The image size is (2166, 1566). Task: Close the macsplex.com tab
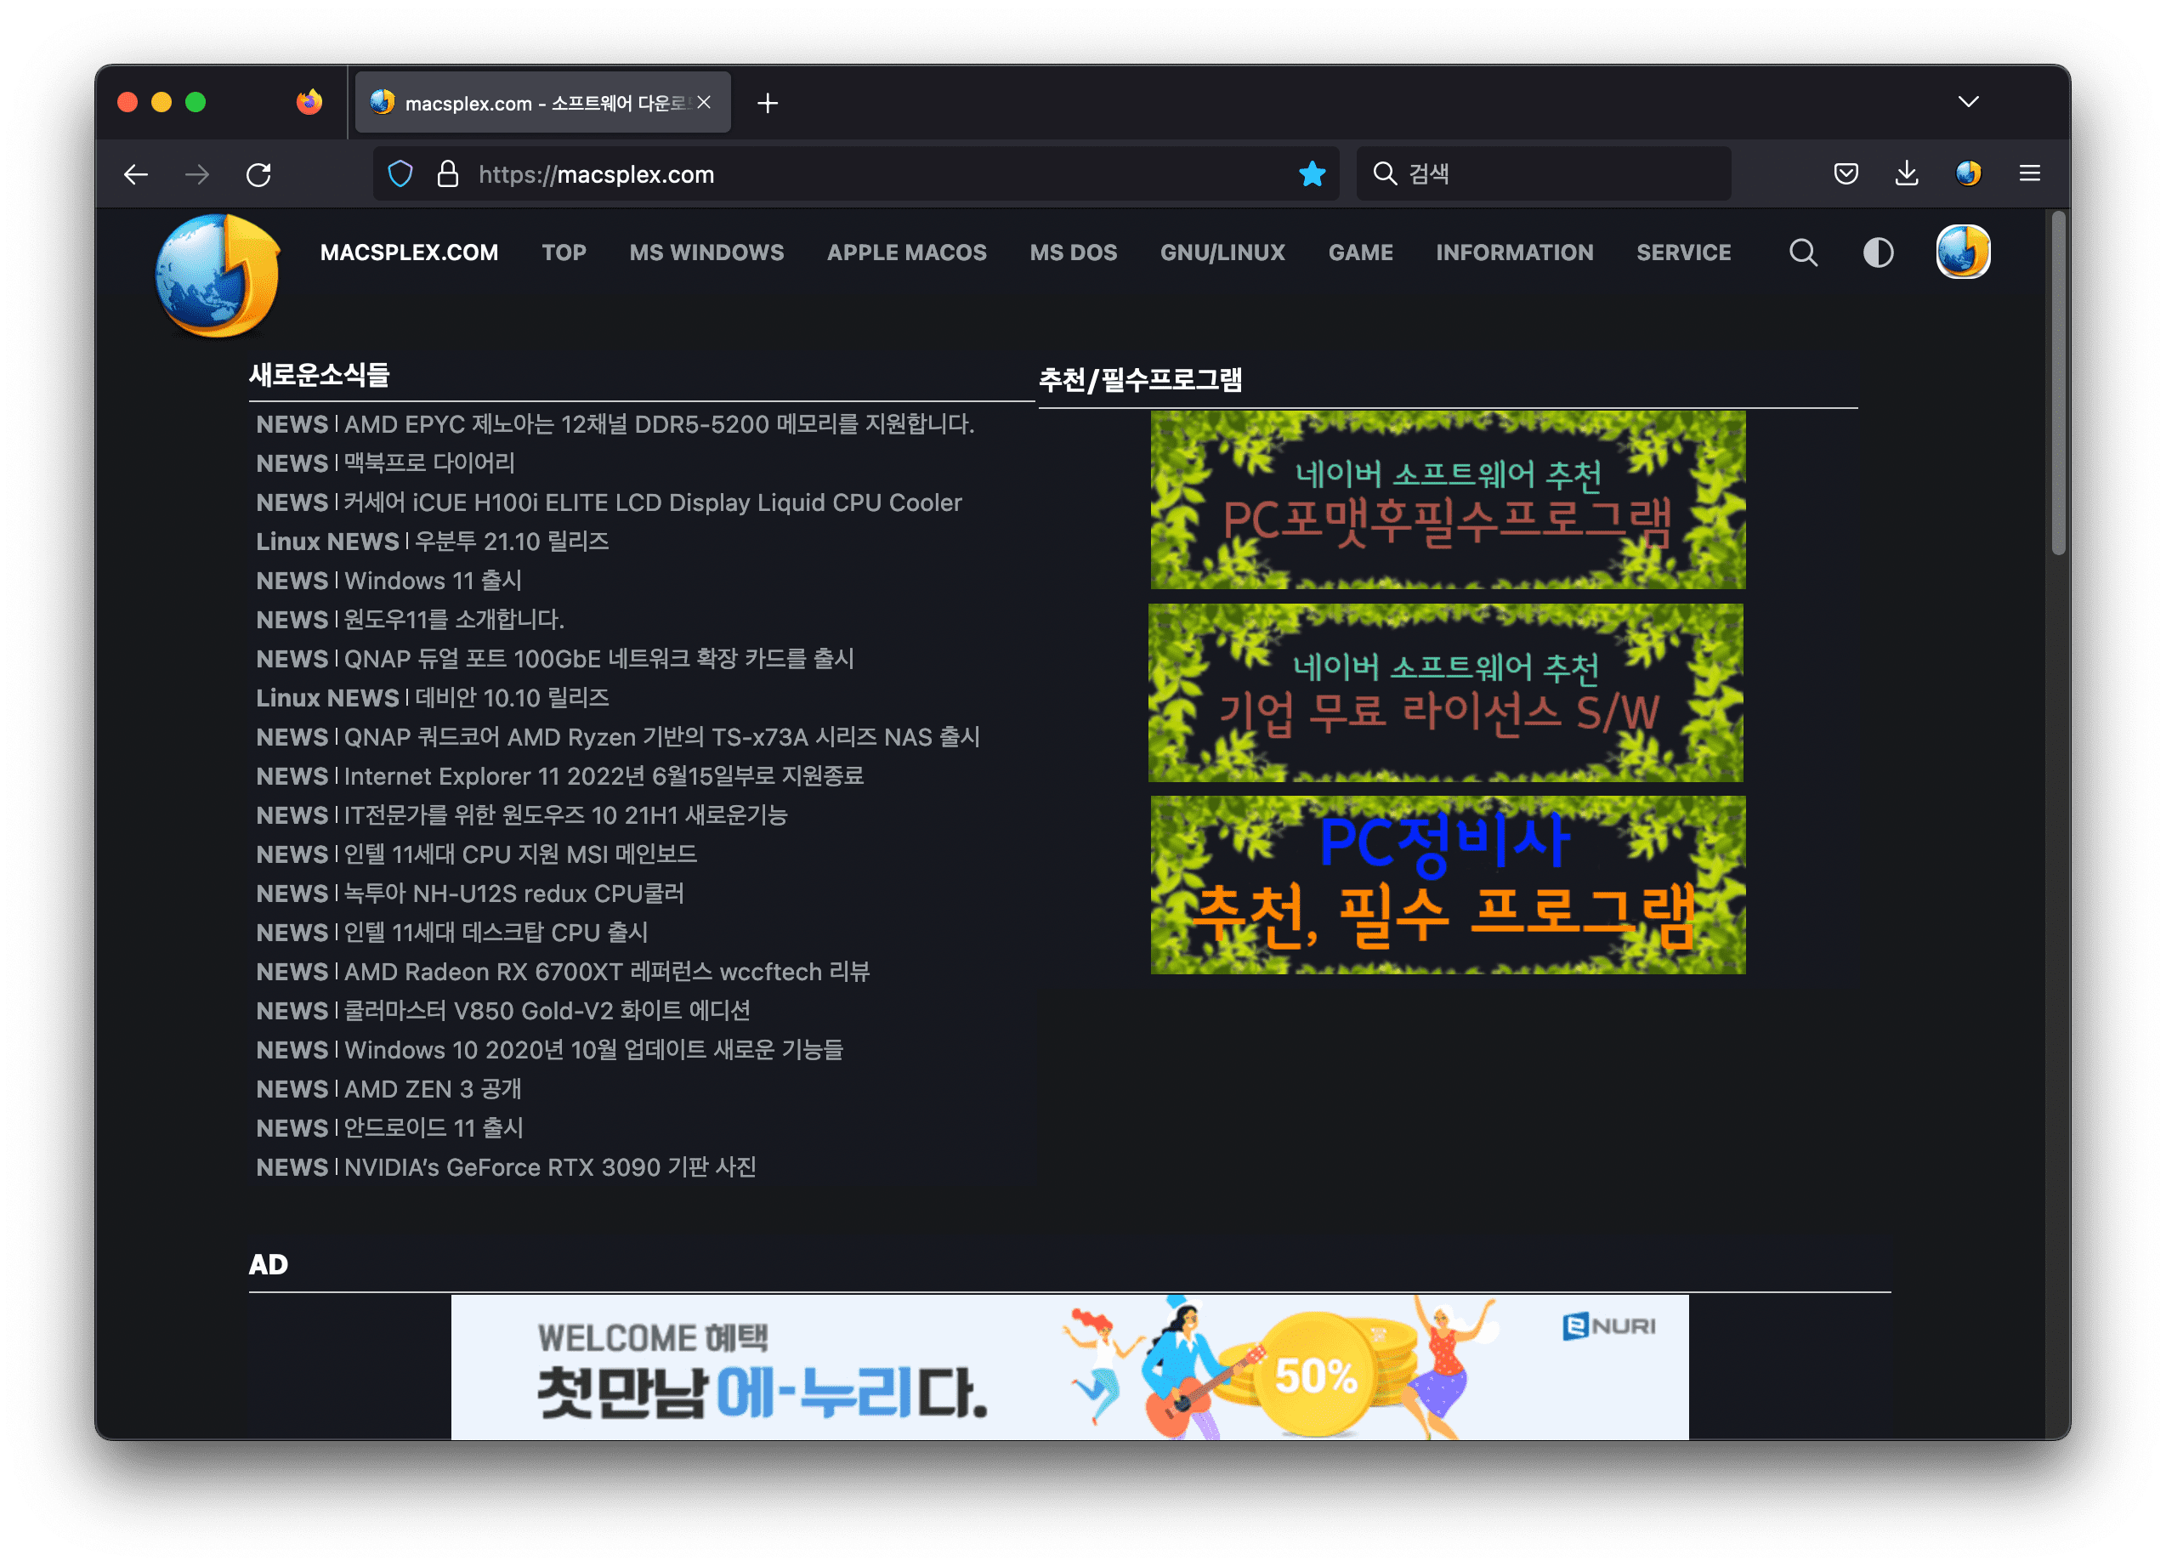(x=704, y=102)
